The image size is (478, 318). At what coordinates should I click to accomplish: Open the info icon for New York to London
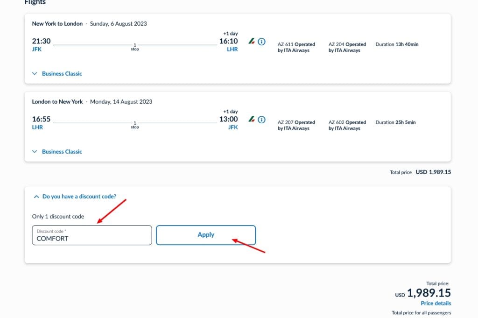click(x=261, y=42)
